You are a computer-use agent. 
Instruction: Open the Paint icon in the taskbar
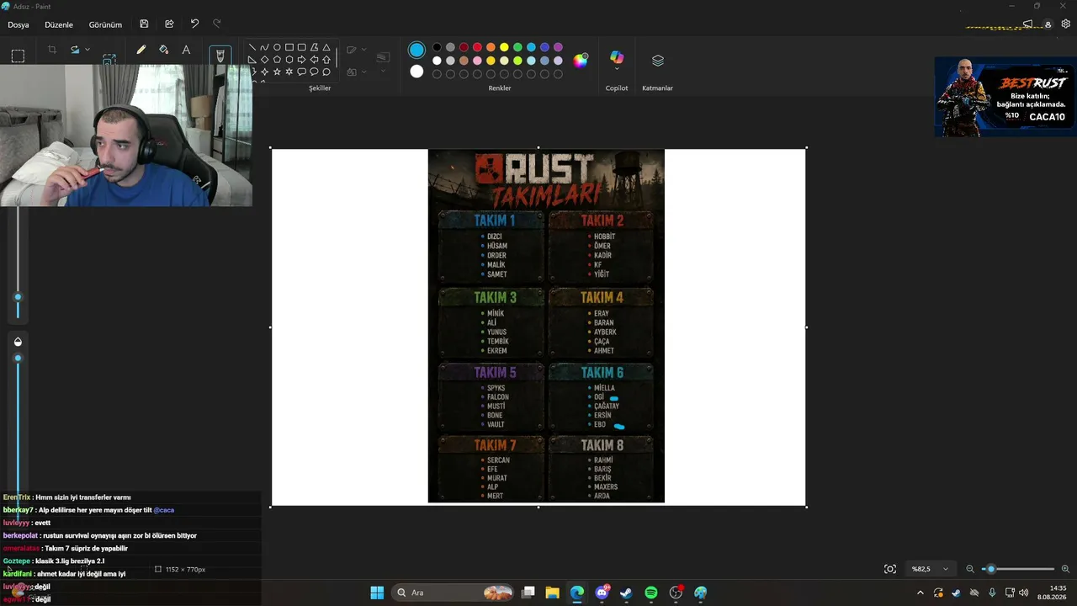[x=701, y=593]
